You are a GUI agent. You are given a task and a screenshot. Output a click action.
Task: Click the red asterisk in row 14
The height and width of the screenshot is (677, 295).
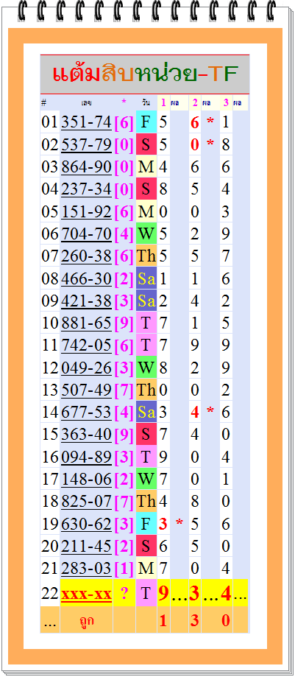coord(210,412)
